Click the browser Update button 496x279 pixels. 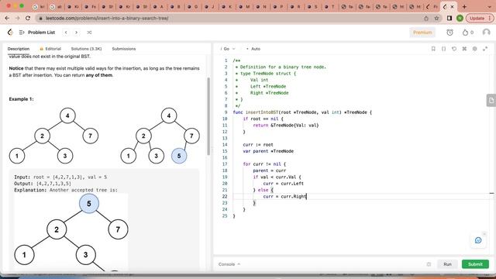(x=479, y=19)
